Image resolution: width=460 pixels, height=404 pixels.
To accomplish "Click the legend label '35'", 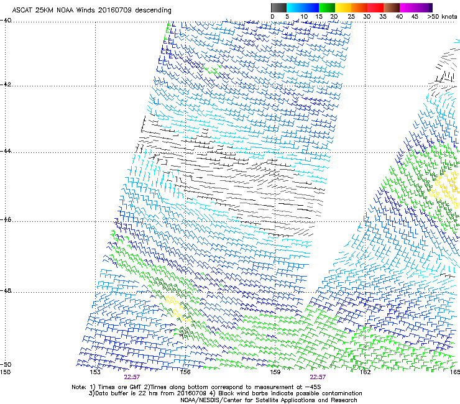I will tap(383, 17).
